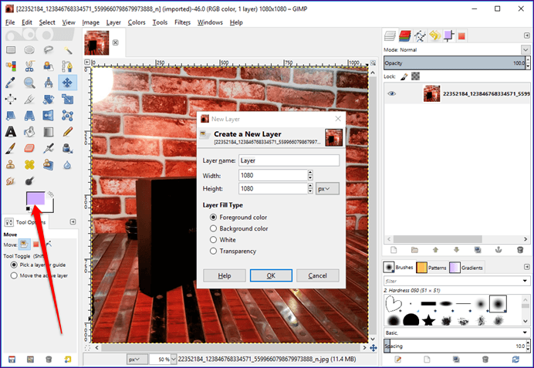Expand the brush filter dropdown

click(x=525, y=281)
